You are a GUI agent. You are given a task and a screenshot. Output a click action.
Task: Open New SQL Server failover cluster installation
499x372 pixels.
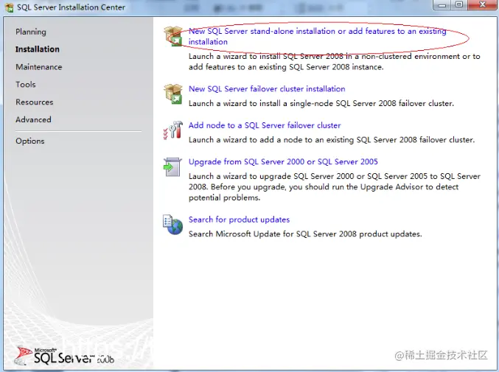pos(267,88)
